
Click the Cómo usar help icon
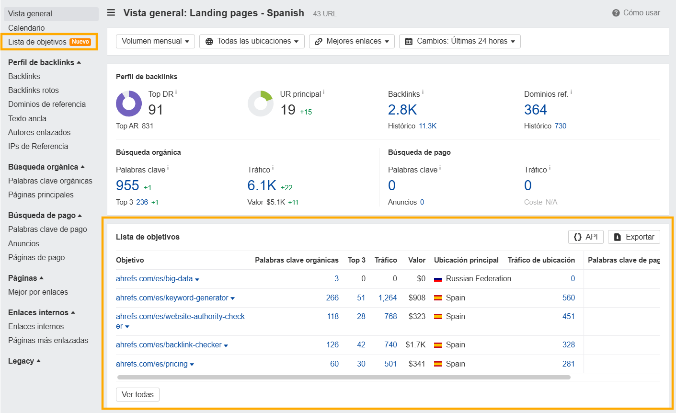point(616,13)
